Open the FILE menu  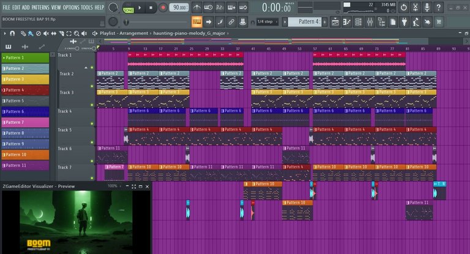[x=6, y=7]
